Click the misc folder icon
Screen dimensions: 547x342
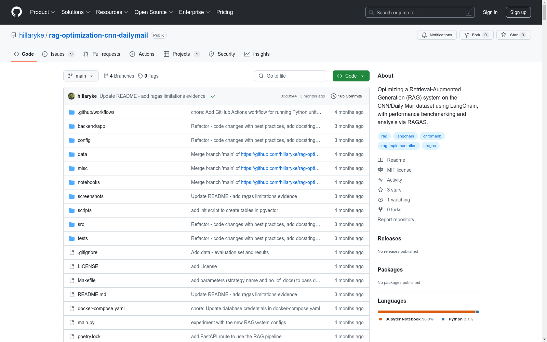(x=72, y=168)
